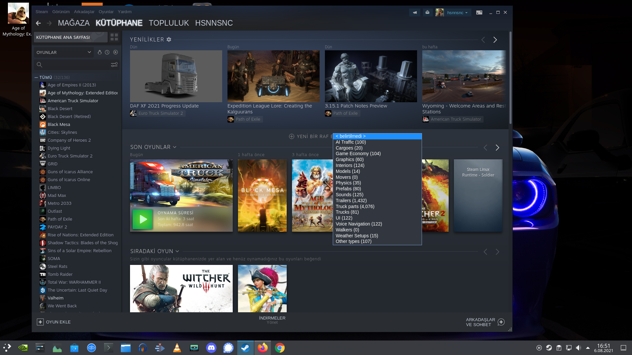Switch to collections grid view icon
632x355 pixels.
click(114, 37)
